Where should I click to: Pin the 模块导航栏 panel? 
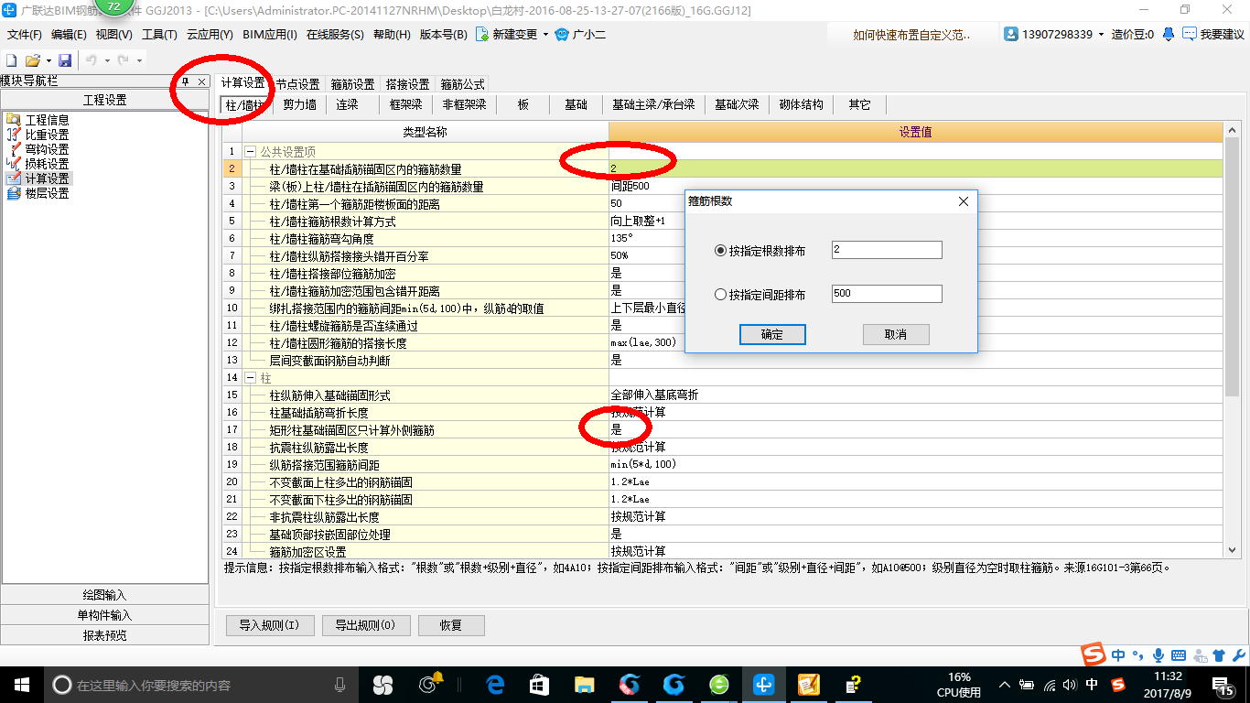[x=185, y=81]
